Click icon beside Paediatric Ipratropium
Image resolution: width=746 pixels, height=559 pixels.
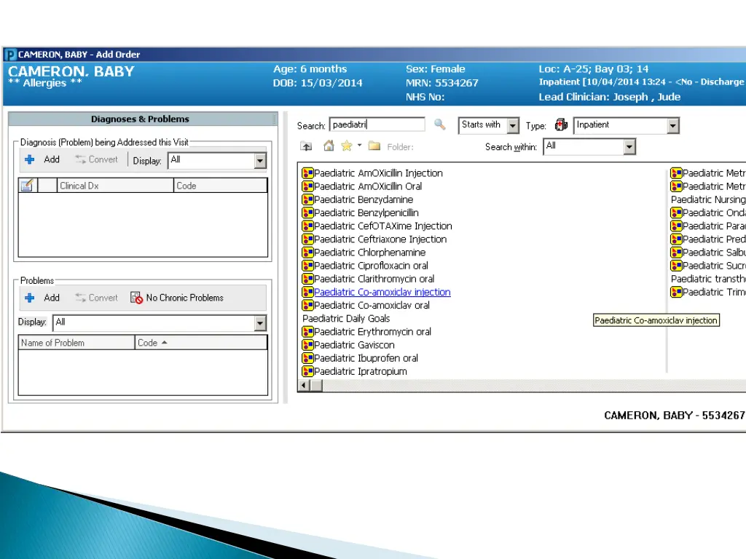click(x=308, y=371)
